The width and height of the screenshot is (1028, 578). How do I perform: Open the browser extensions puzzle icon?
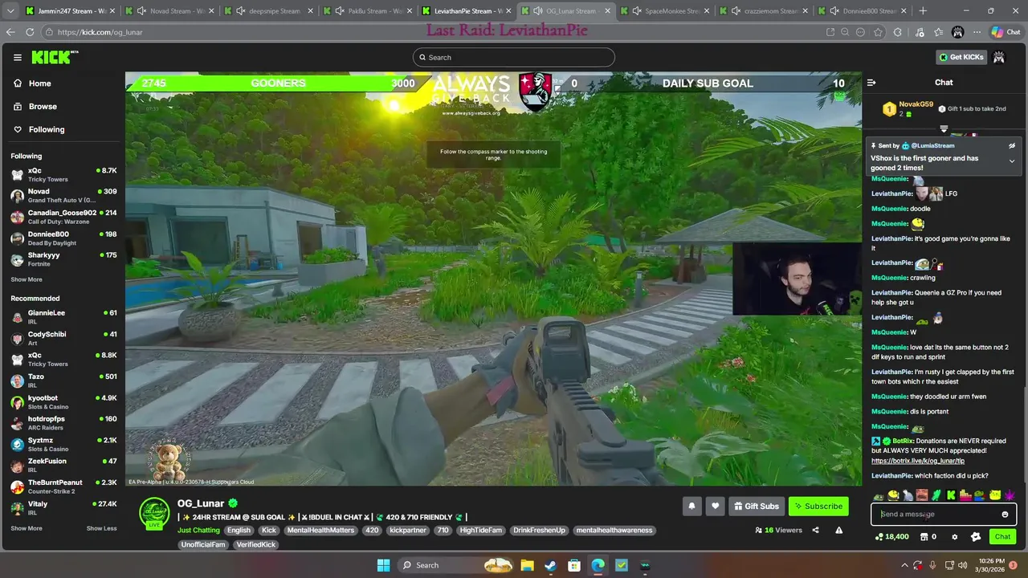point(898,32)
